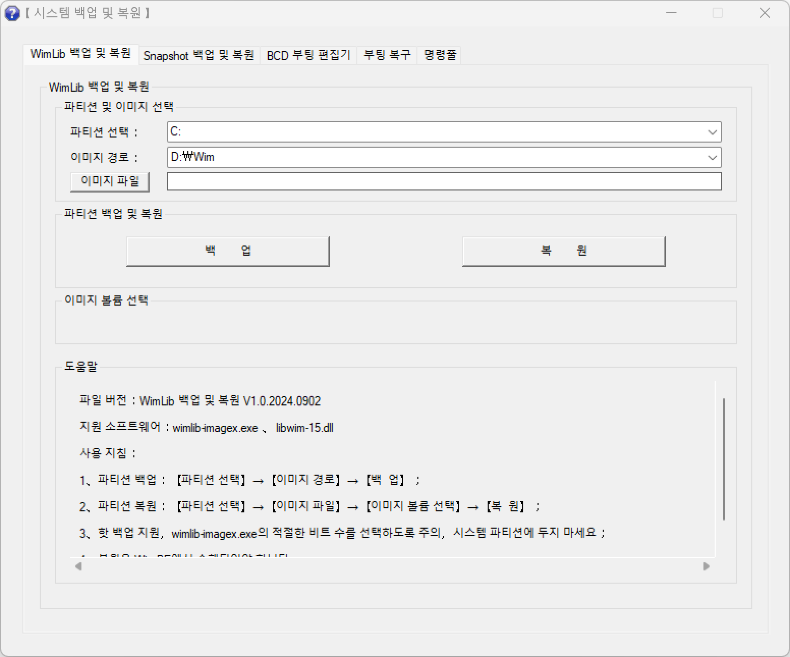Click the 이미지 파일 browse button
This screenshot has width=790, height=657.
109,181
